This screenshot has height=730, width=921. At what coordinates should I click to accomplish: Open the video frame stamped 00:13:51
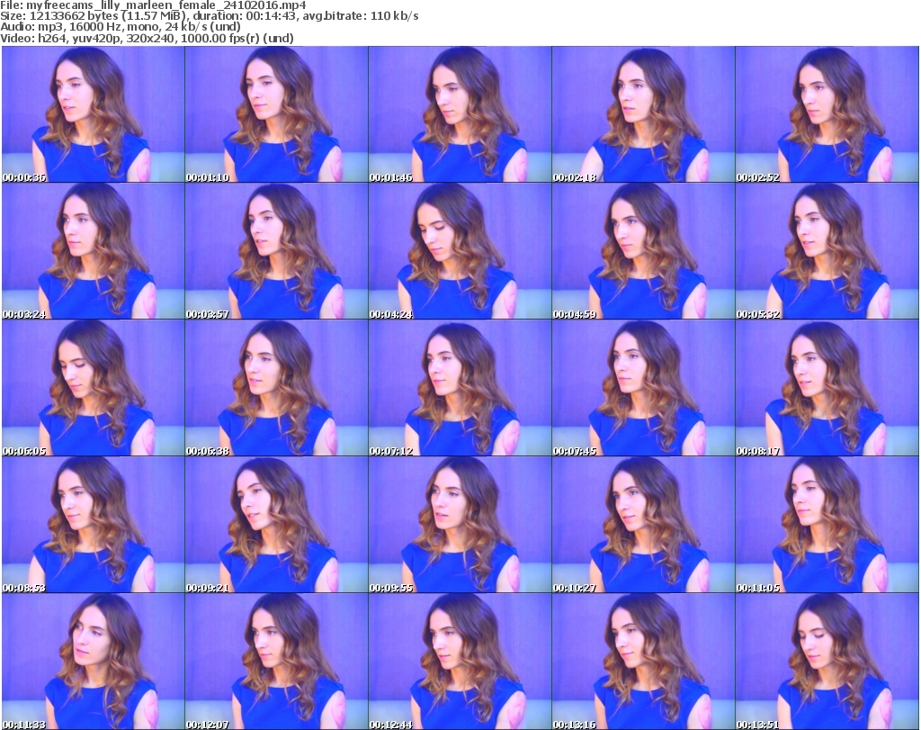827,662
